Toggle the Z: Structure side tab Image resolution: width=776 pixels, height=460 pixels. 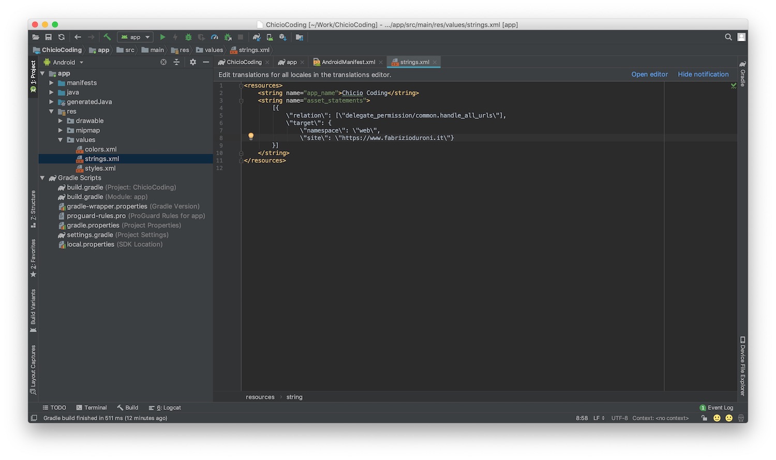(33, 210)
